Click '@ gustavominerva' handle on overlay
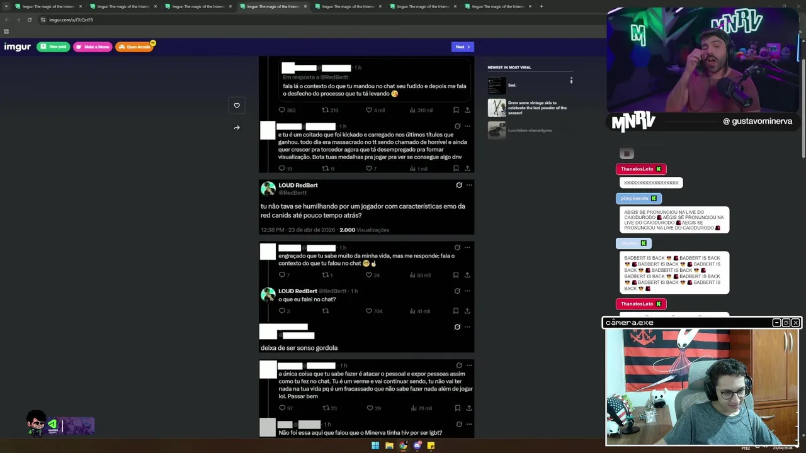Image resolution: width=806 pixels, height=453 pixels. click(x=758, y=121)
